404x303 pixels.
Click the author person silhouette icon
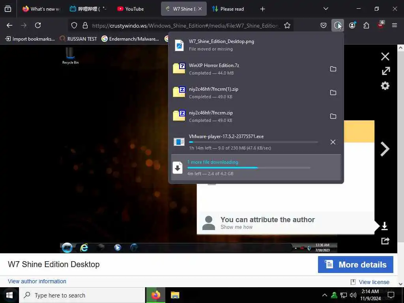pyautogui.click(x=209, y=223)
